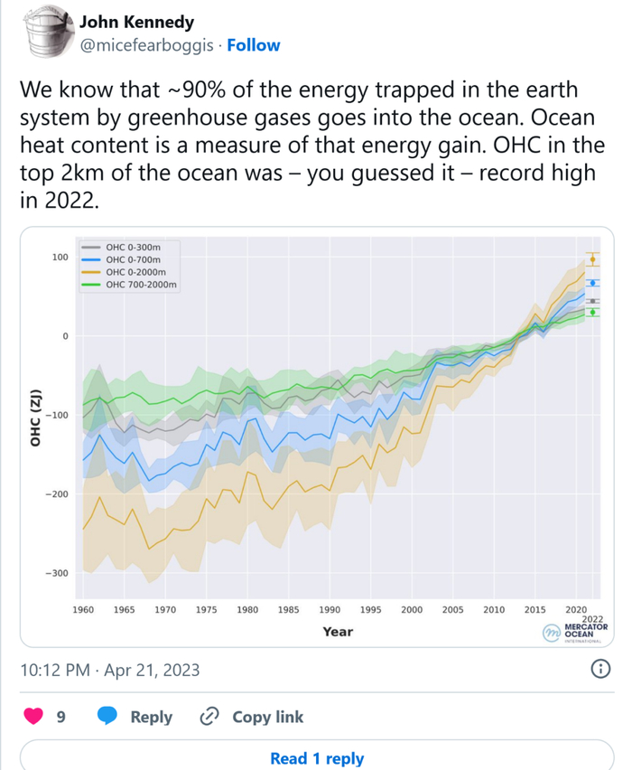Click the blue OHC 0-700m legend swatch

(92, 258)
